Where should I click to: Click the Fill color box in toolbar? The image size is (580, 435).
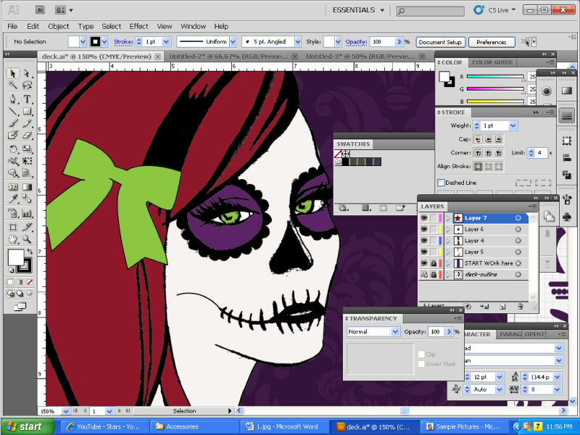point(16,257)
